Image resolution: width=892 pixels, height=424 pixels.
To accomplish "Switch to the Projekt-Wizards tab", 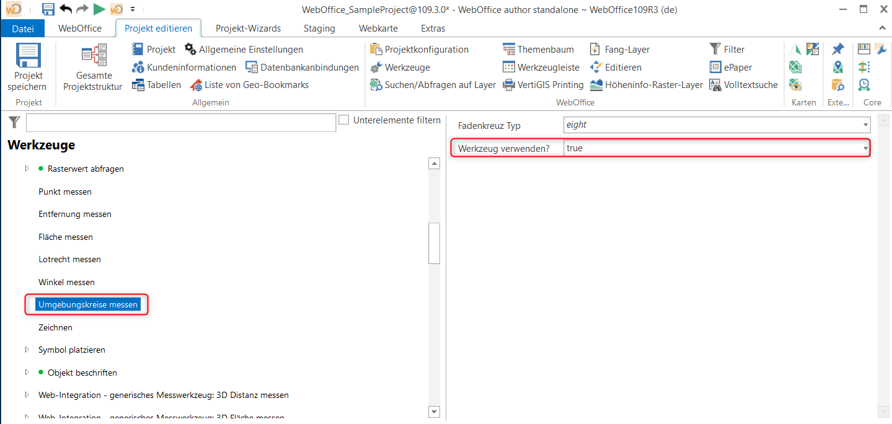I will click(248, 28).
